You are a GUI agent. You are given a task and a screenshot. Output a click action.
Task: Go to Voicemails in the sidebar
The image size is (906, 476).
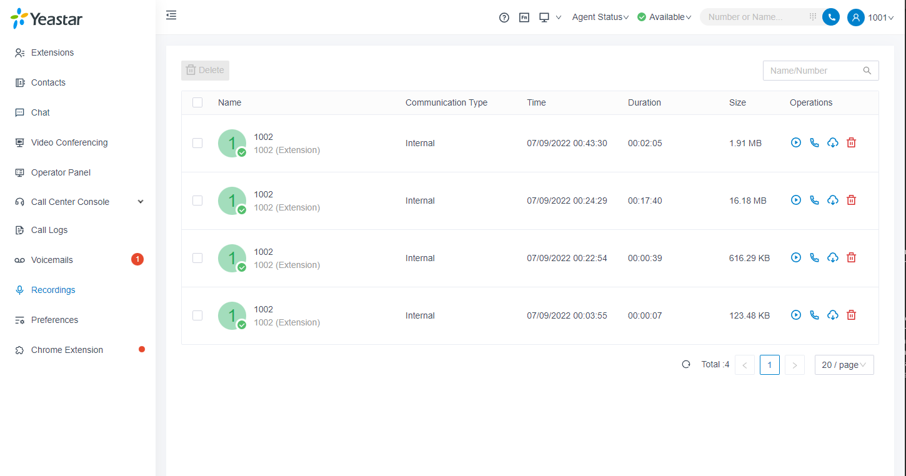coord(52,260)
